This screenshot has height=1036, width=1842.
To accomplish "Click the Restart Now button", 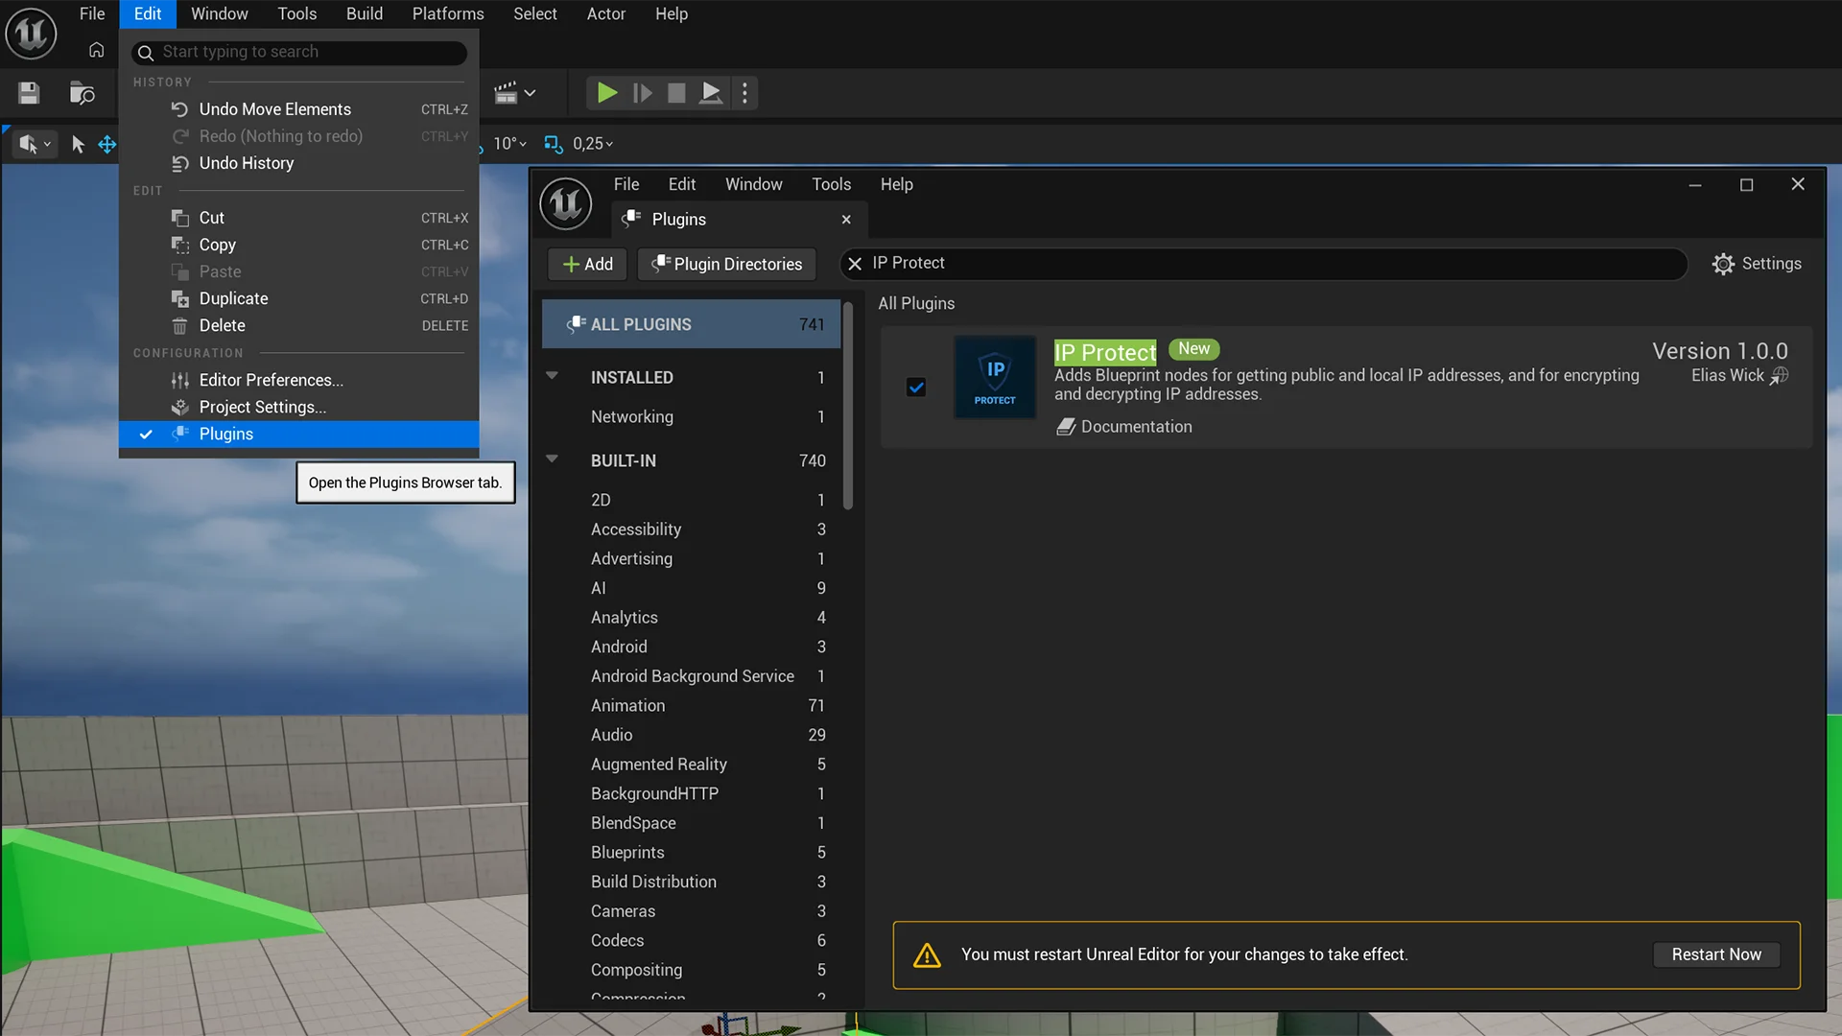I will (x=1716, y=954).
